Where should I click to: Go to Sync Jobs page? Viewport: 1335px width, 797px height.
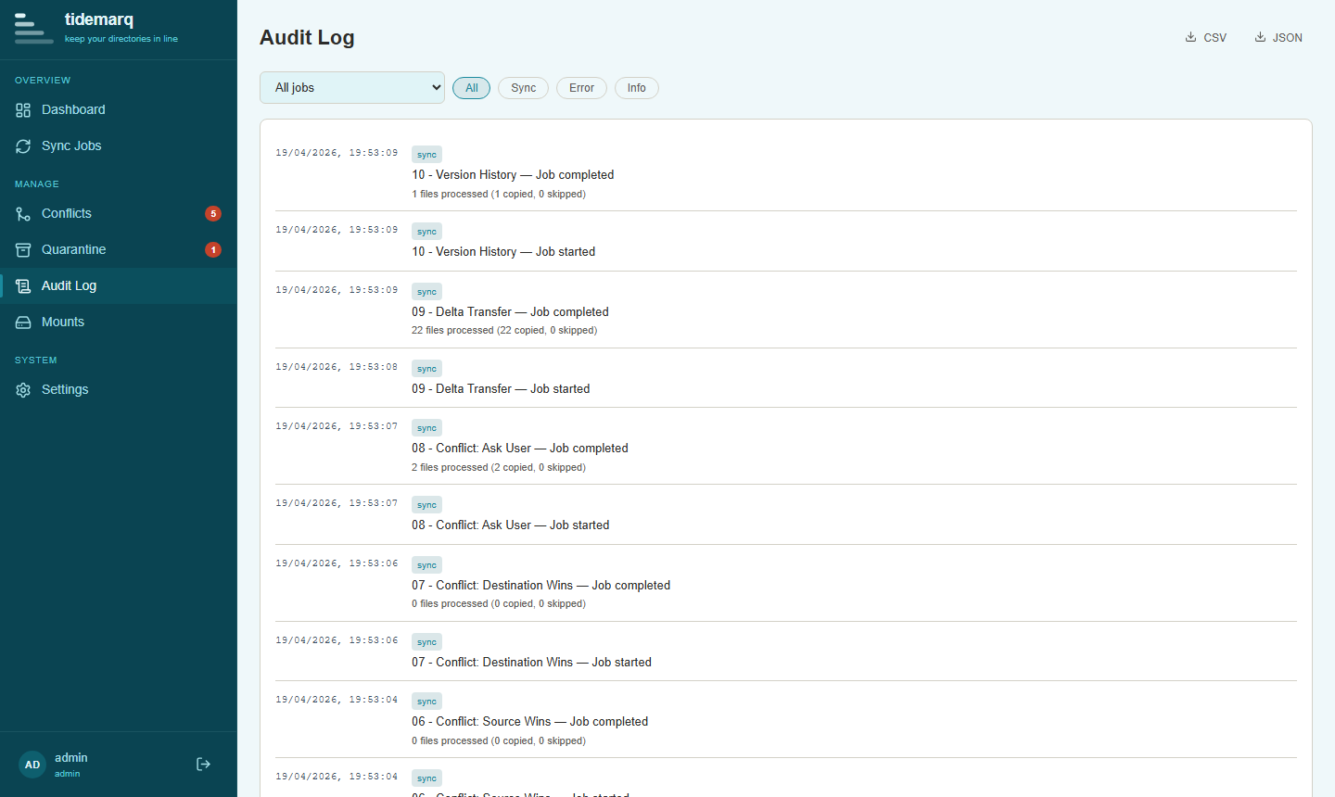click(x=119, y=145)
